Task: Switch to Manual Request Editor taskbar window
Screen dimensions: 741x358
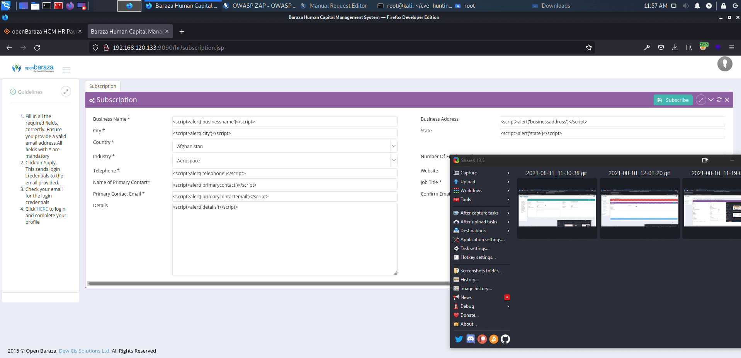Action: click(334, 6)
